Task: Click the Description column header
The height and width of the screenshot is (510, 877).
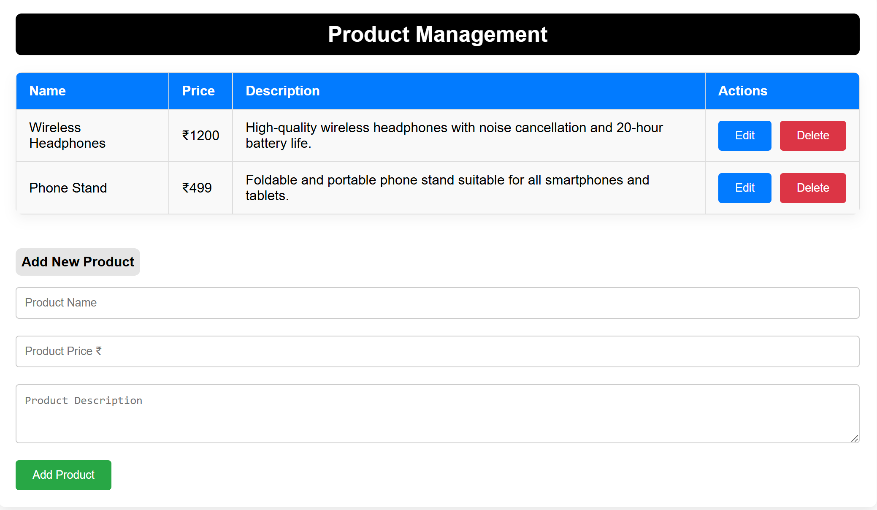Action: [468, 91]
